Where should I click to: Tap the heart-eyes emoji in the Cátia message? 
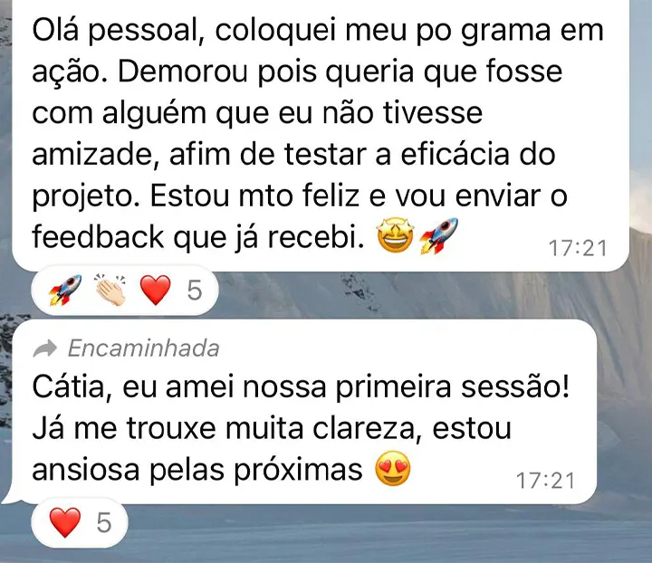click(393, 469)
